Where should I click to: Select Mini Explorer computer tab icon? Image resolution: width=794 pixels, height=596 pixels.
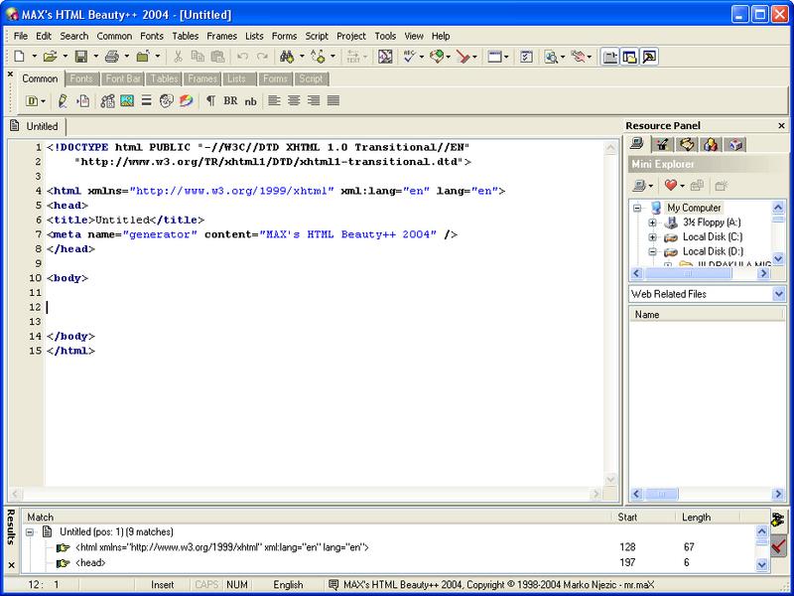637,144
